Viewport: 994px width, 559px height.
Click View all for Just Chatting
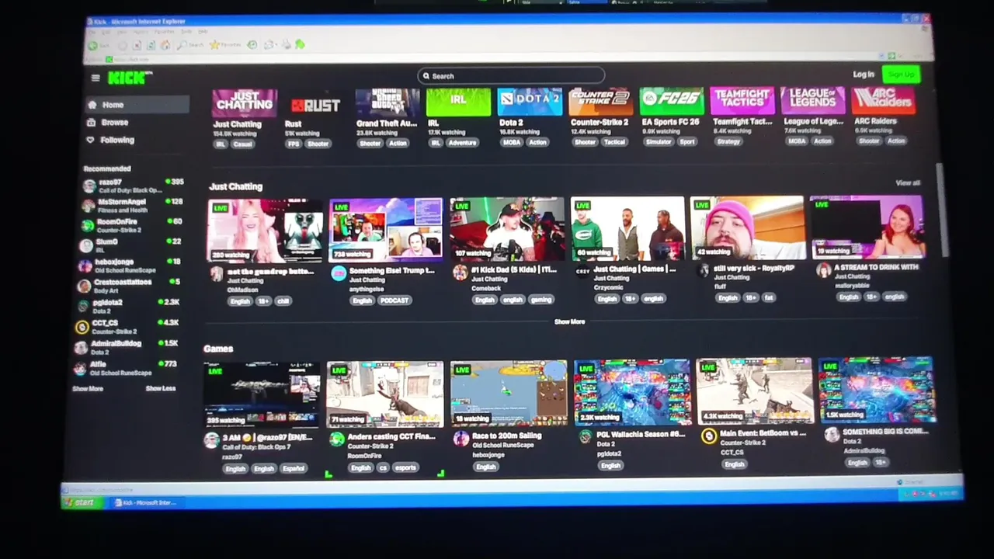click(908, 183)
